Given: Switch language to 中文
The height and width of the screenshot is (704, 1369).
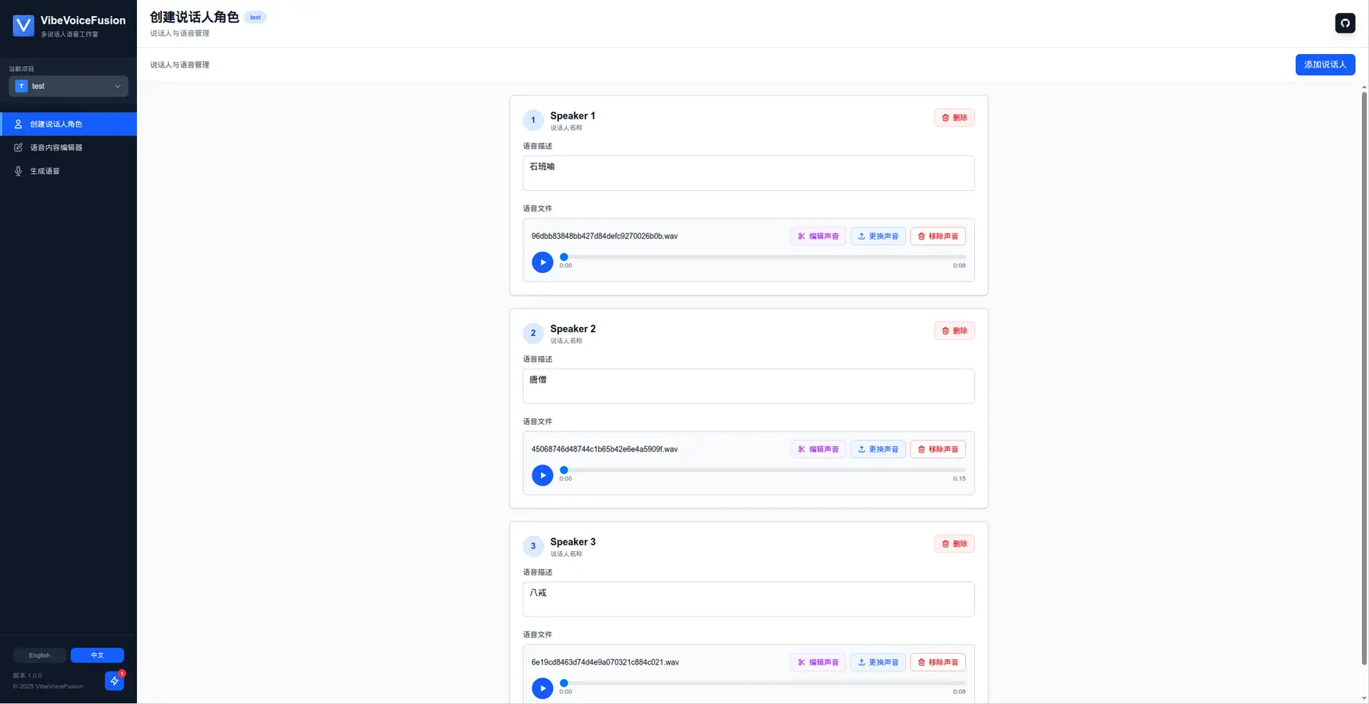Looking at the screenshot, I should coord(97,655).
